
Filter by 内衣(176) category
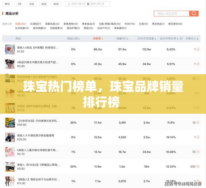130,24
